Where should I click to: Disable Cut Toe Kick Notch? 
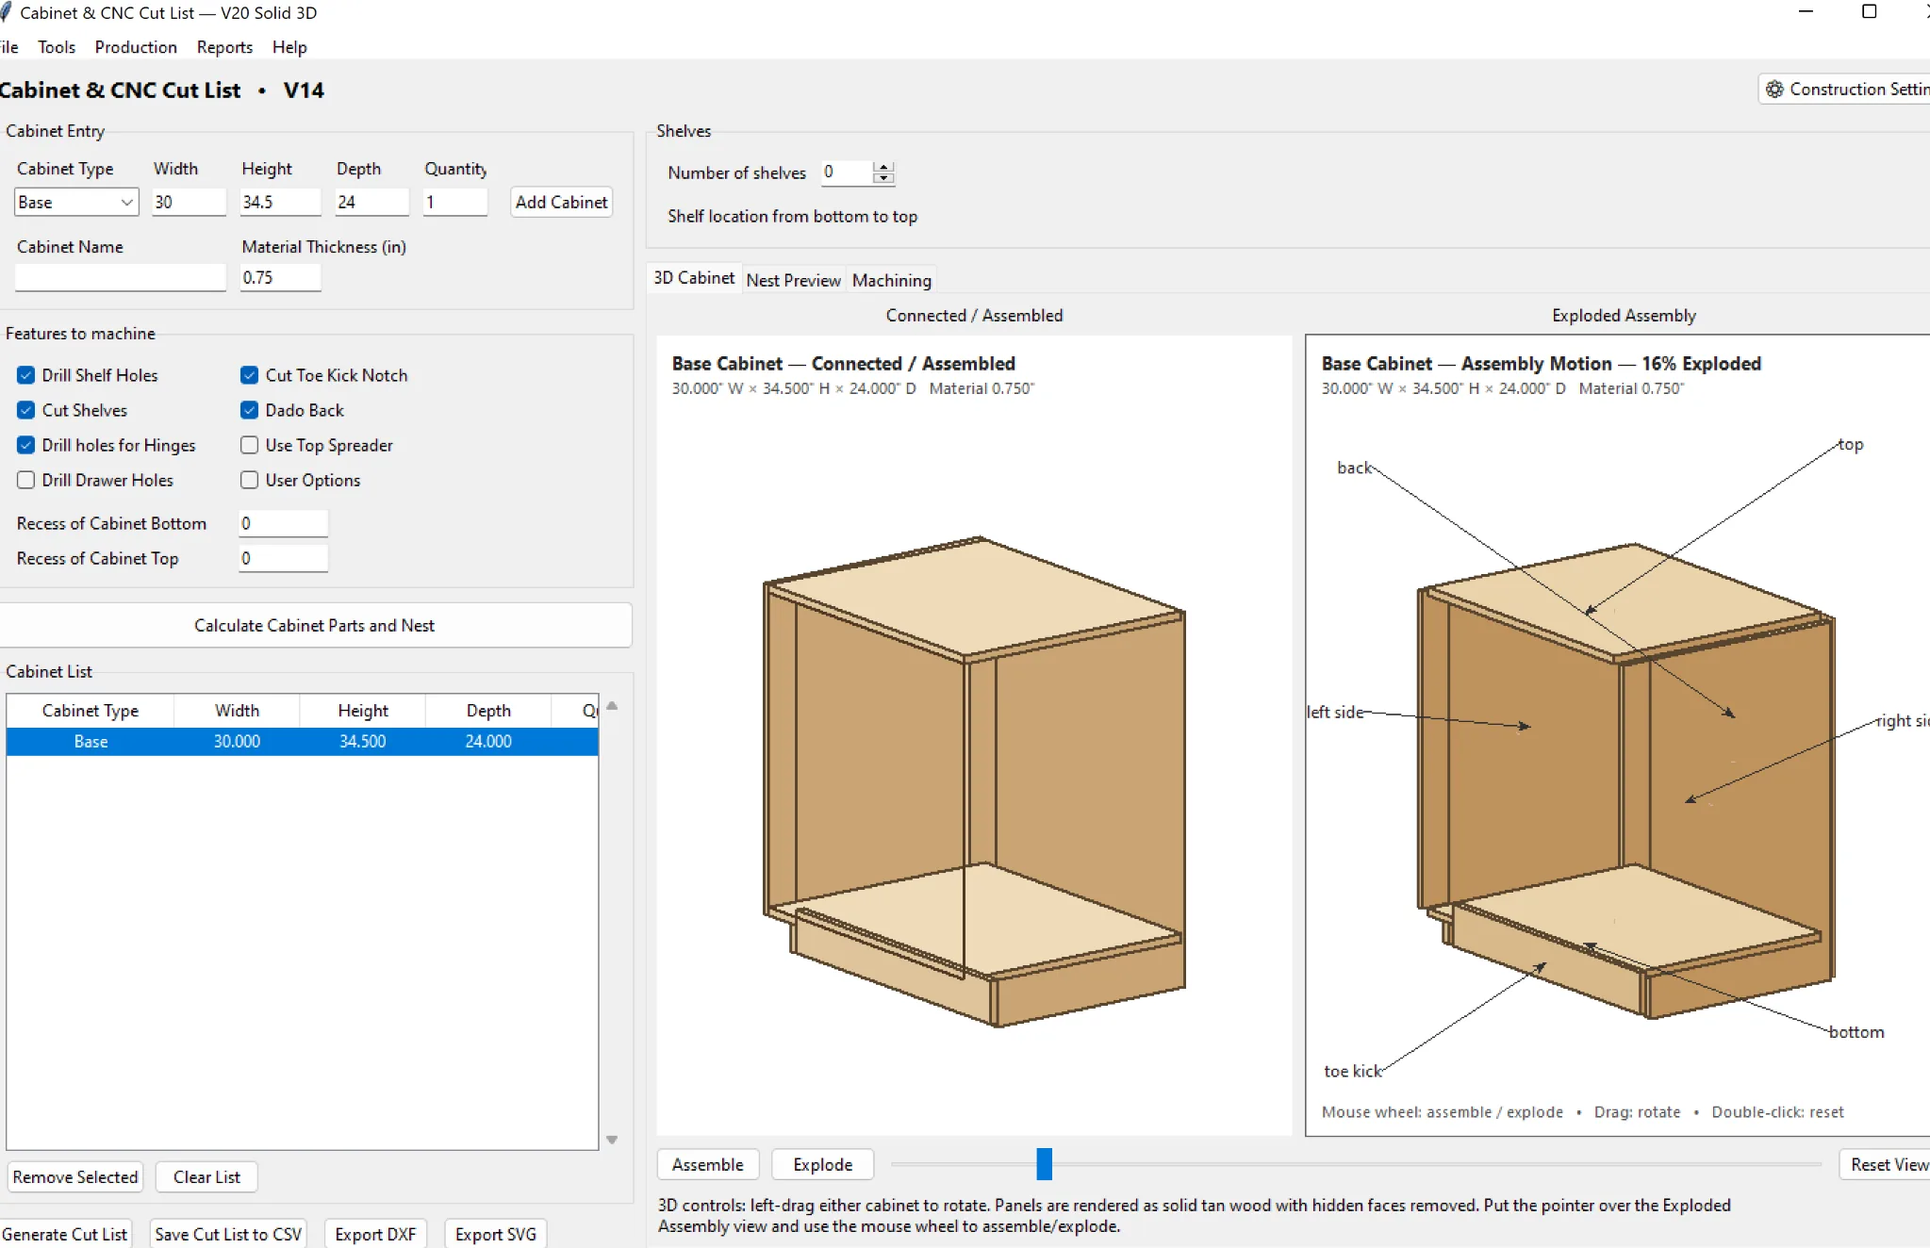[249, 375]
